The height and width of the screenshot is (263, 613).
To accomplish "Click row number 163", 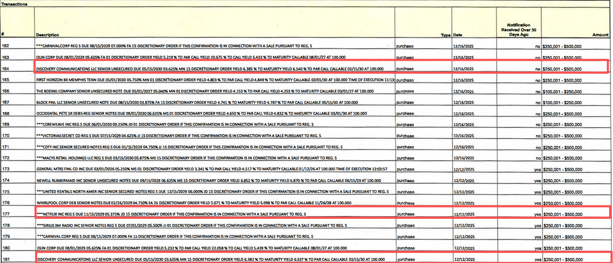I will tap(5, 57).
